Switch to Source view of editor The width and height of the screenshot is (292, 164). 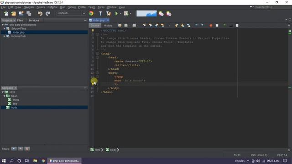pyautogui.click(x=95, y=26)
